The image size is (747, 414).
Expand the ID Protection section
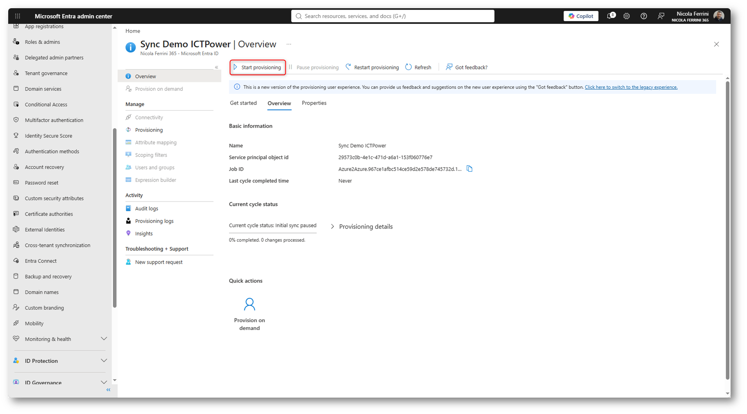tap(60, 361)
